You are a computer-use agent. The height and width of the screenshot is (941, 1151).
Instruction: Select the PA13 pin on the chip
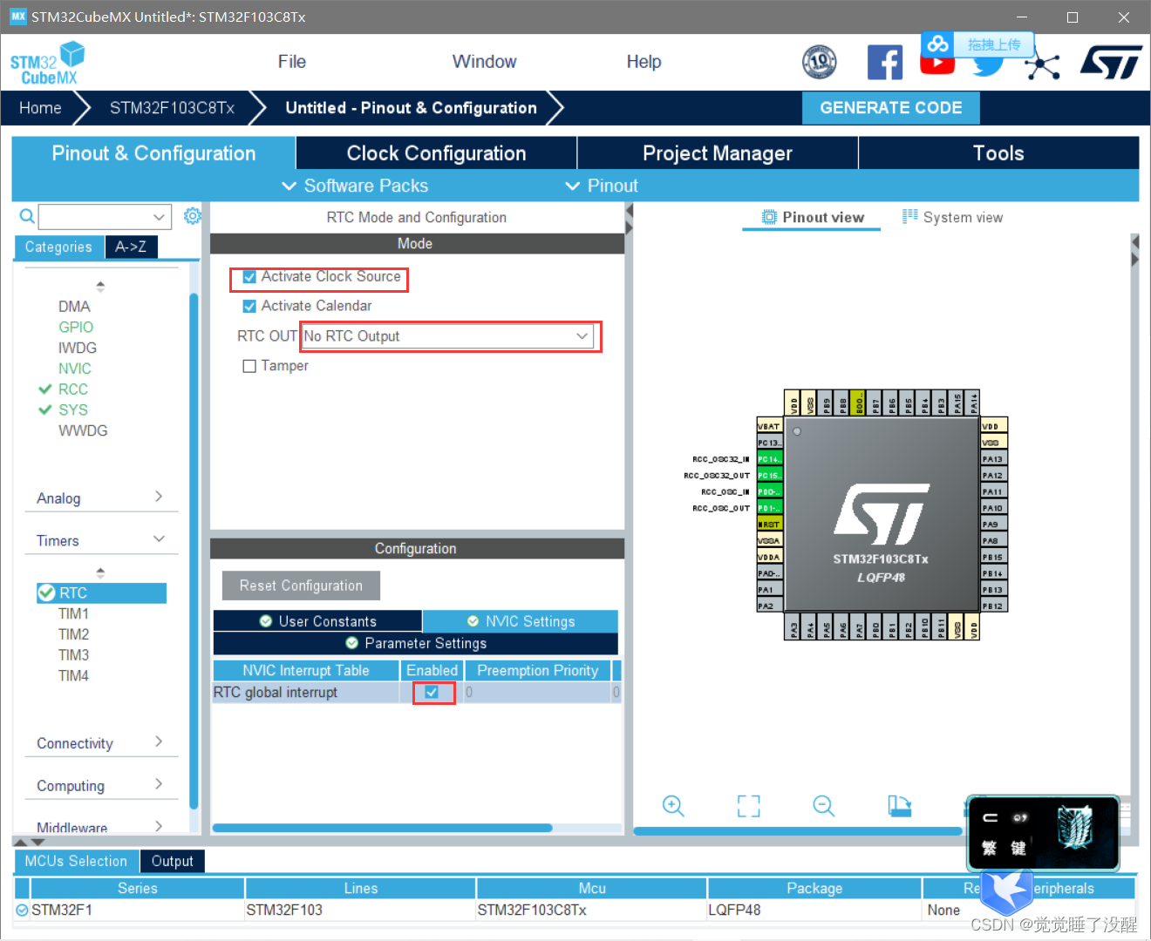[994, 459]
